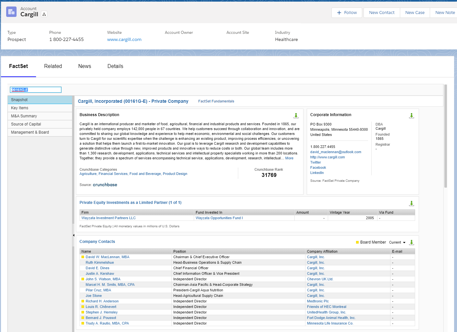Image resolution: width=457 pixels, height=332 pixels.
Task: Expand description with the More link
Action: tap(289, 158)
